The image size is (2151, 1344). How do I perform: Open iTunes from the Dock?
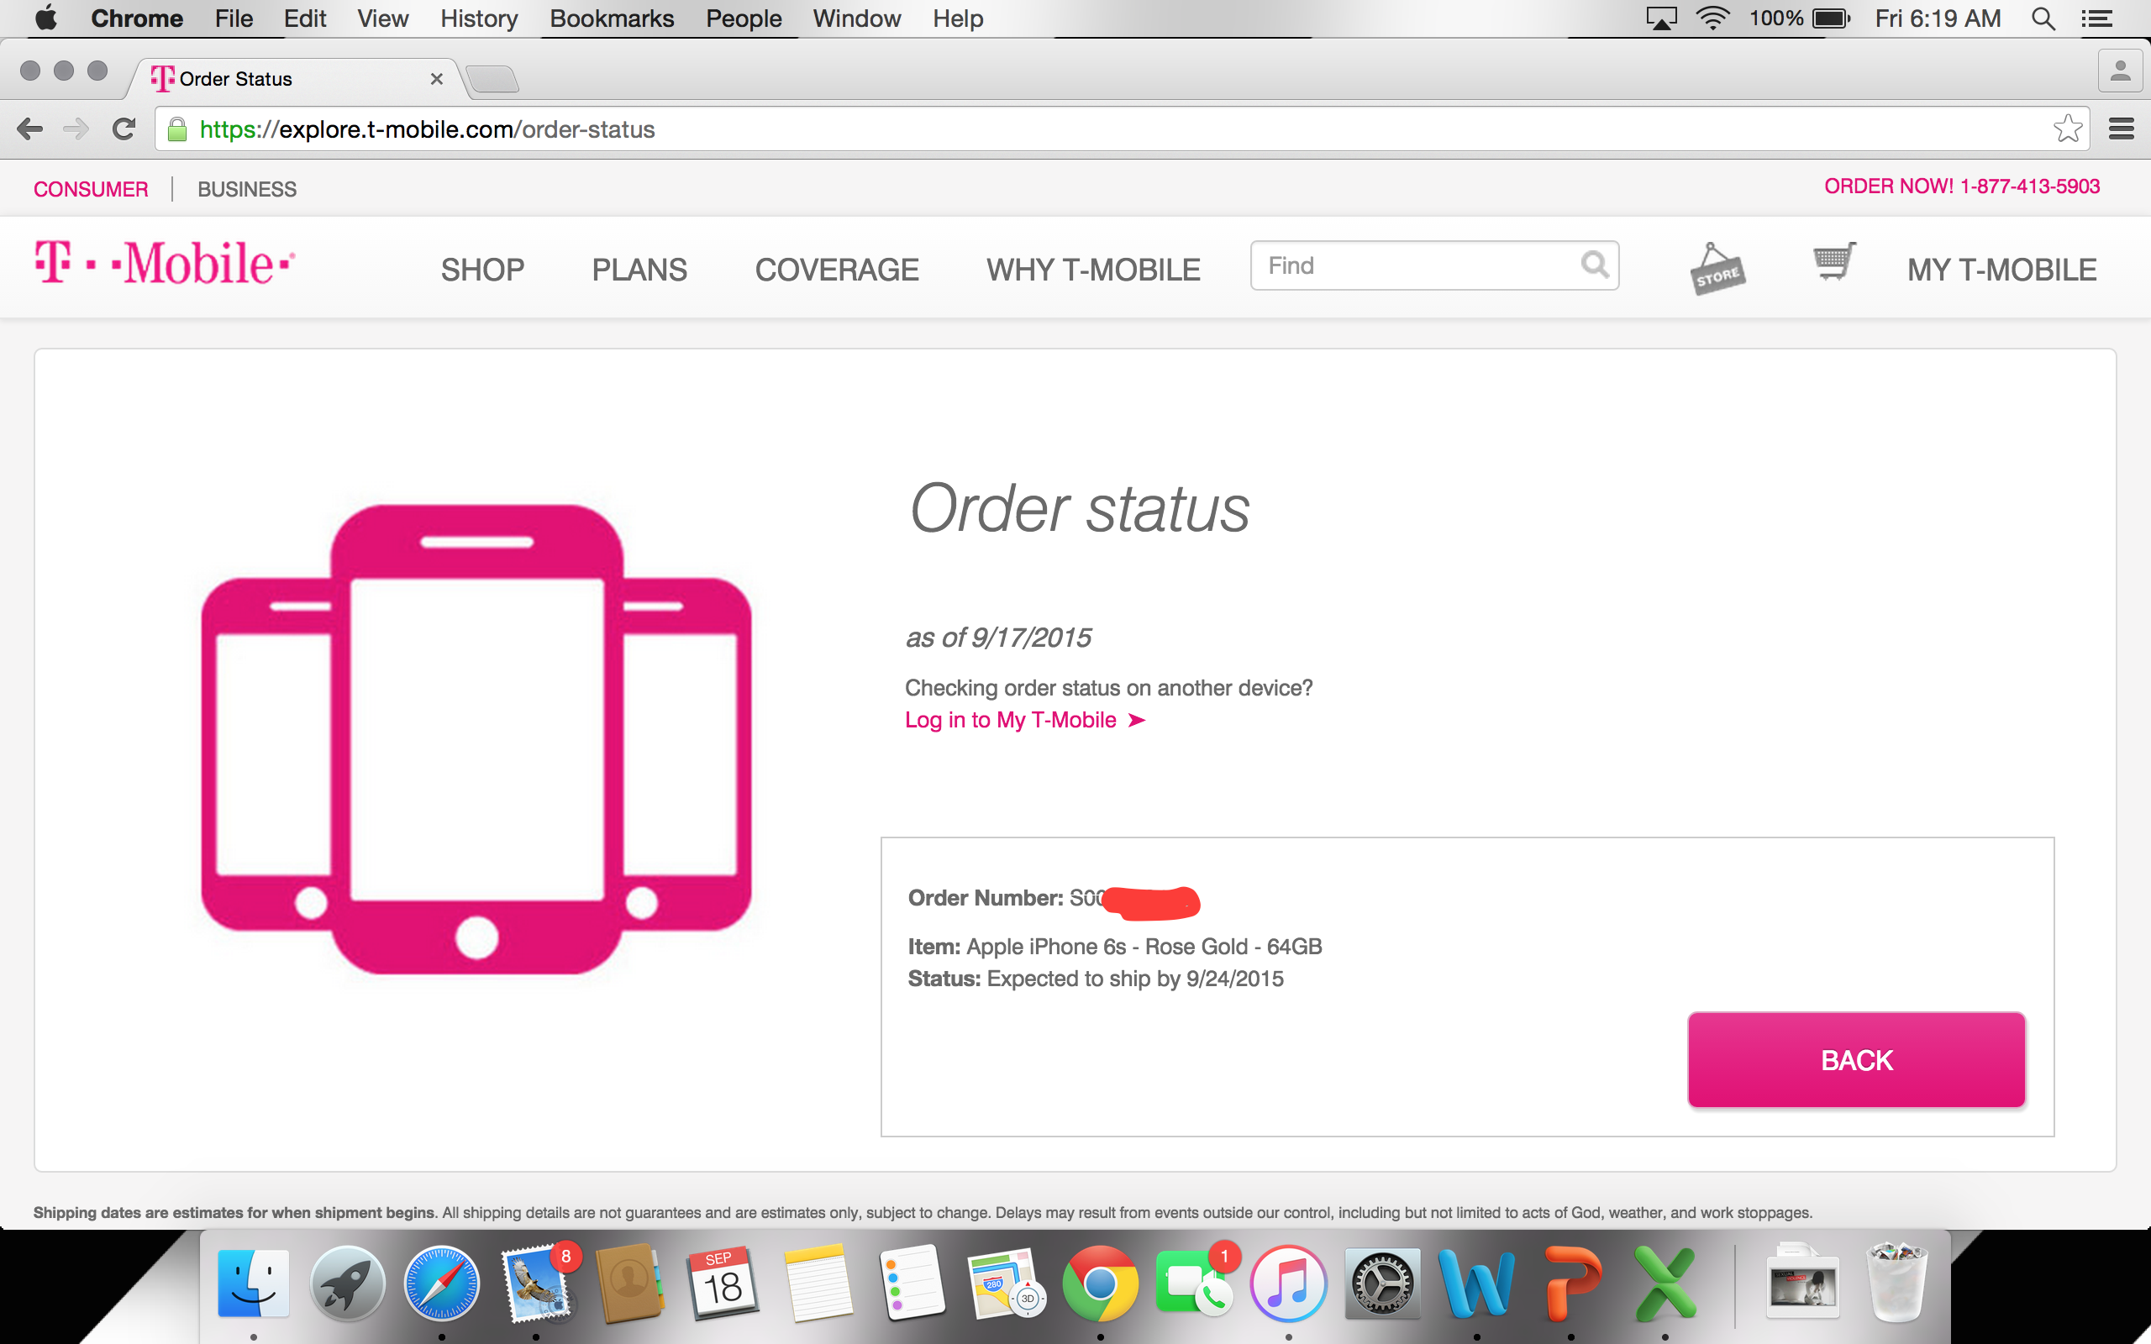tap(1288, 1284)
